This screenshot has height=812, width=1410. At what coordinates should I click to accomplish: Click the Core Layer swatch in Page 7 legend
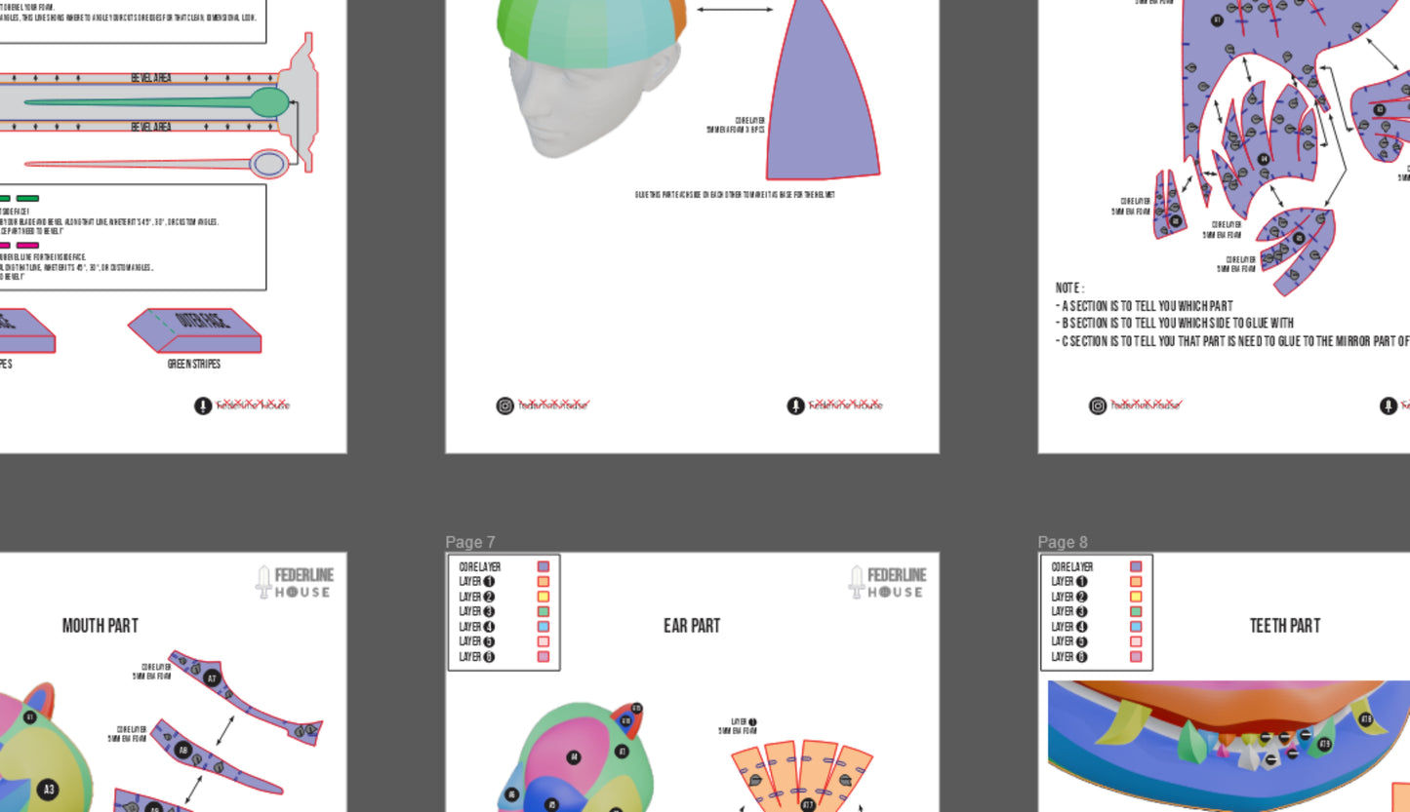pyautogui.click(x=544, y=566)
